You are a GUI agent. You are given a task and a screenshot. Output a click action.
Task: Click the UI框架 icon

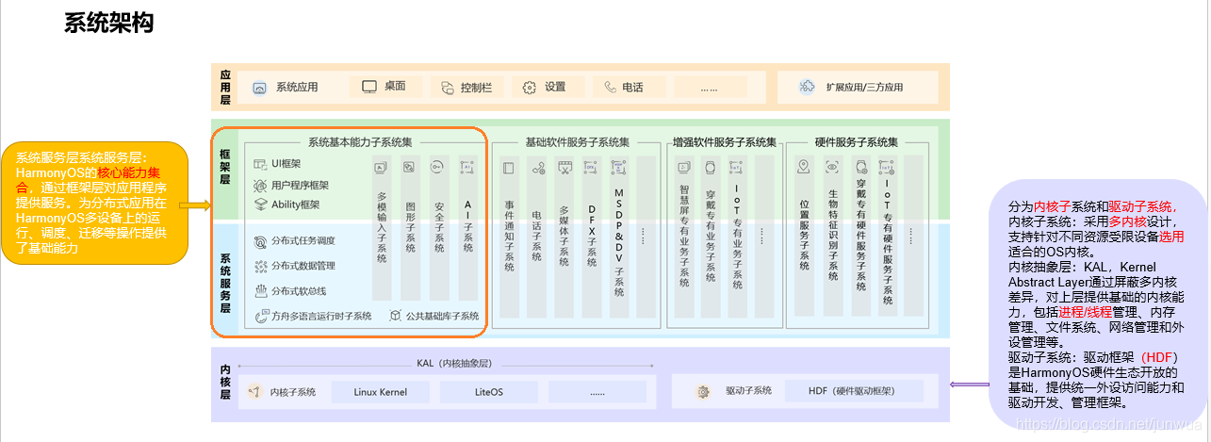pos(260,164)
